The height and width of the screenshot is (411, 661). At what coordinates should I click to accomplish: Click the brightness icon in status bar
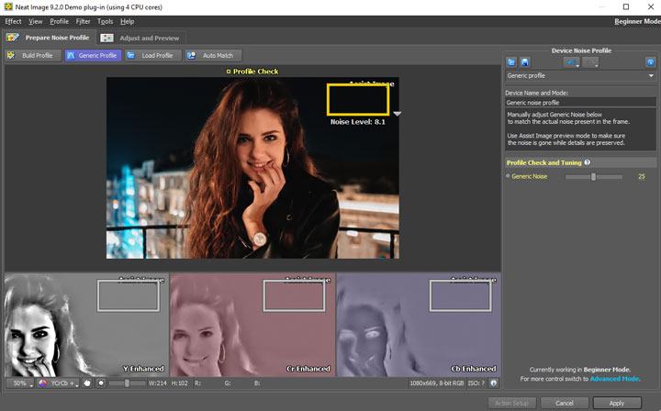(100, 383)
